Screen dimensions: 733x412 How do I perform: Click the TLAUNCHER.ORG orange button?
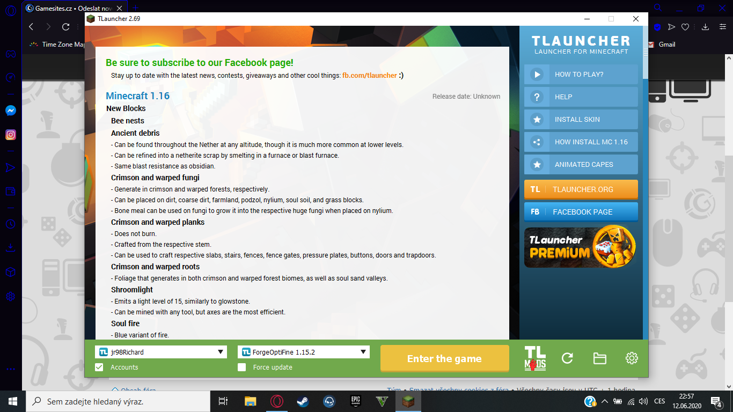(x=581, y=189)
